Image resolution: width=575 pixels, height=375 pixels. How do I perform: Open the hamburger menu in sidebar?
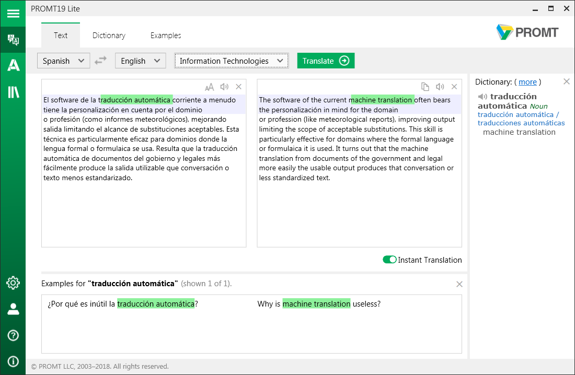click(x=13, y=14)
